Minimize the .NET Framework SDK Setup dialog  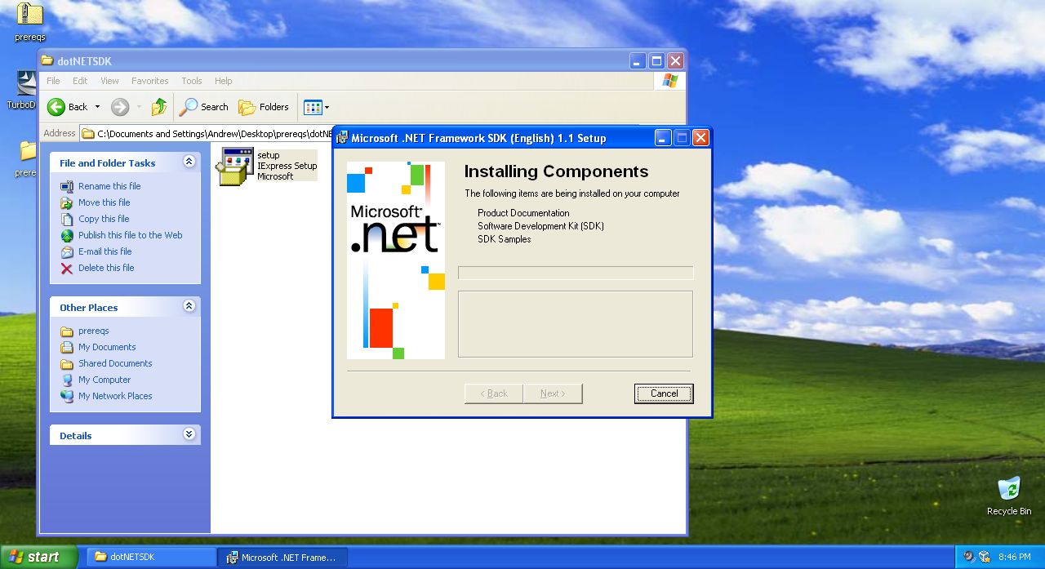(x=663, y=138)
